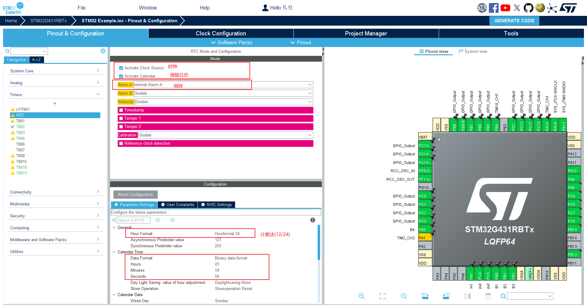Toggle the Activate Calendar checkbox
The height and width of the screenshot is (308, 587).
click(121, 76)
